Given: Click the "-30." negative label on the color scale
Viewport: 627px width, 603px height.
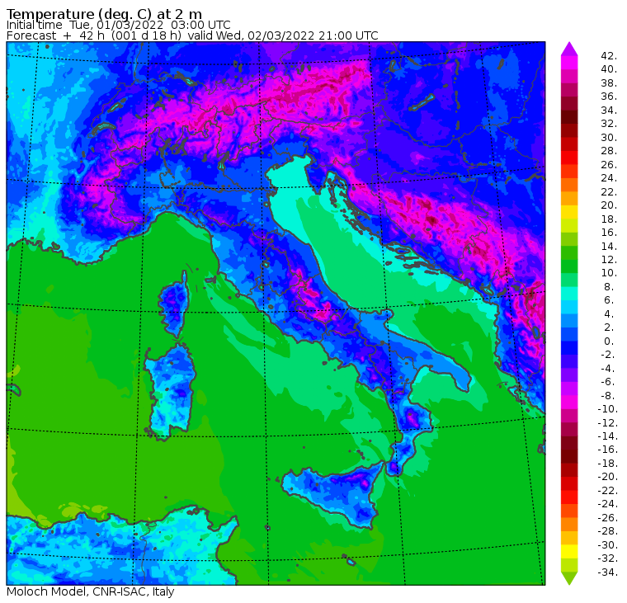Looking at the screenshot, I should coord(607,545).
